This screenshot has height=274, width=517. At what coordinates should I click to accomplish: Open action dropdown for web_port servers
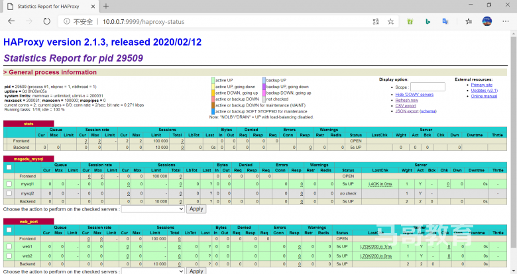tap(152, 271)
